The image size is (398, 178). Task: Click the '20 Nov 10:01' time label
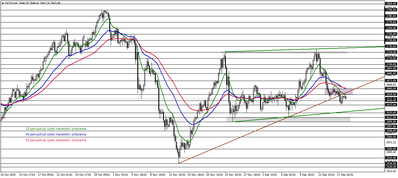[214, 175]
